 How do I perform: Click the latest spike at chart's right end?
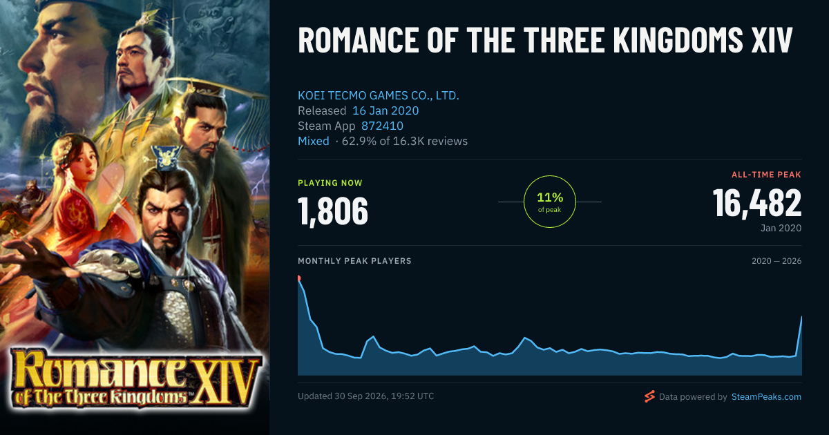click(x=801, y=316)
